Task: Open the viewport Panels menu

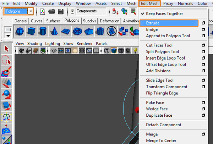Action: click(x=102, y=44)
